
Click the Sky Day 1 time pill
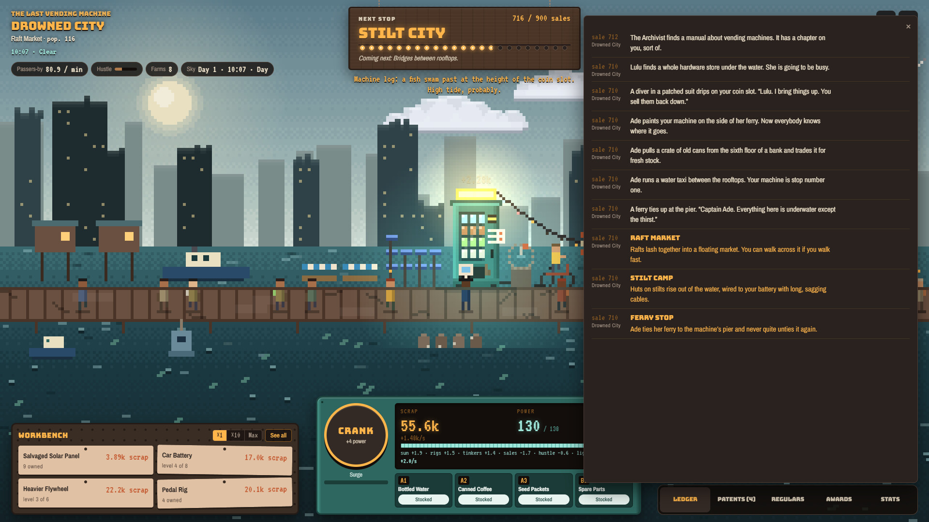[227, 69]
